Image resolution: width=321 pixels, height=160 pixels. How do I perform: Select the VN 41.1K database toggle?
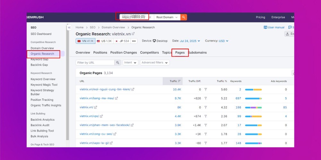point(85,41)
